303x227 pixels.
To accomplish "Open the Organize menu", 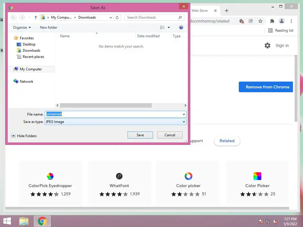I will (x=22, y=27).
